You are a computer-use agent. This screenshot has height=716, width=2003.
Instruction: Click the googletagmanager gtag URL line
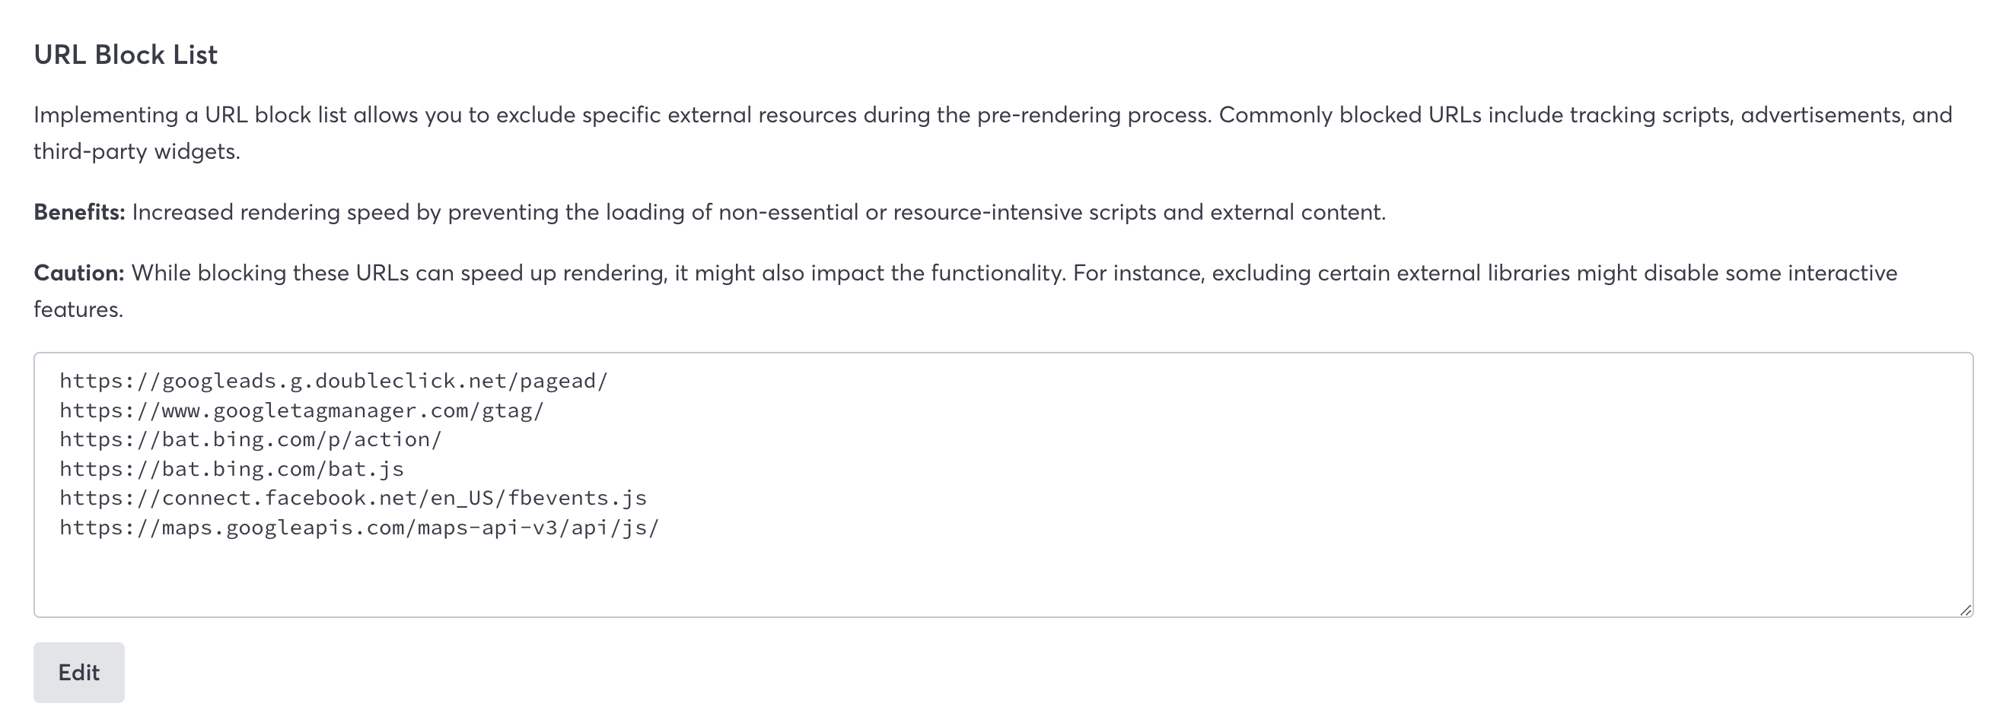point(301,410)
